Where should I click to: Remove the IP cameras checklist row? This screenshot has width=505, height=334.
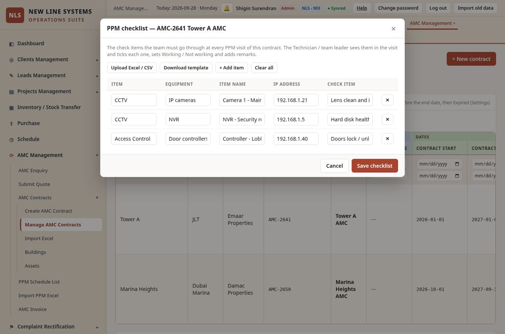click(387, 100)
